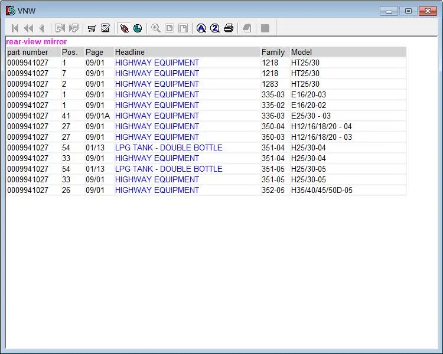Click the double left arrow rewind icon

pos(28,28)
